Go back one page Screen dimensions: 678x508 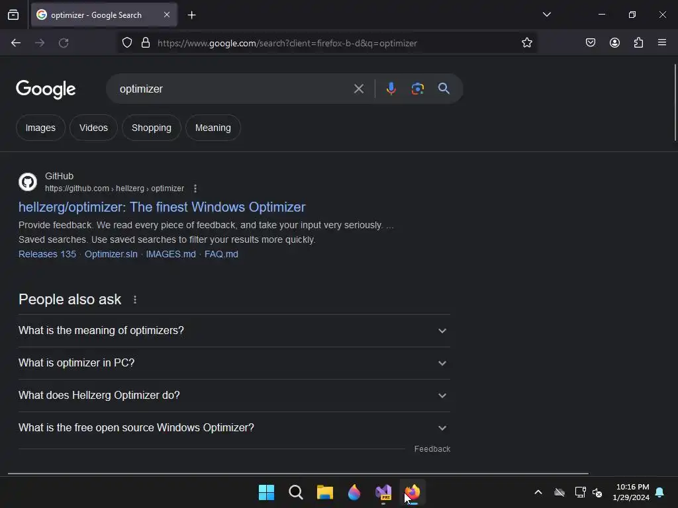coord(16,43)
